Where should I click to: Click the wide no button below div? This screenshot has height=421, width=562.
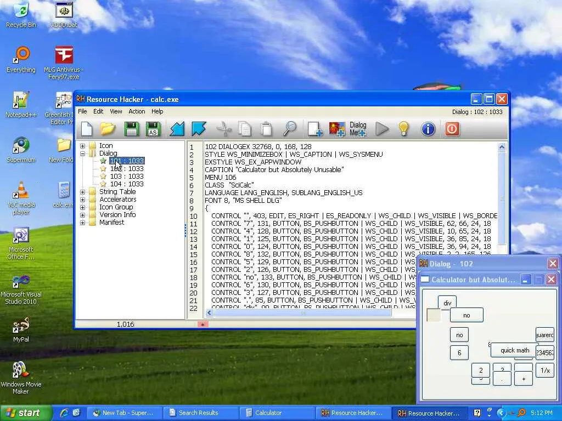pos(467,315)
